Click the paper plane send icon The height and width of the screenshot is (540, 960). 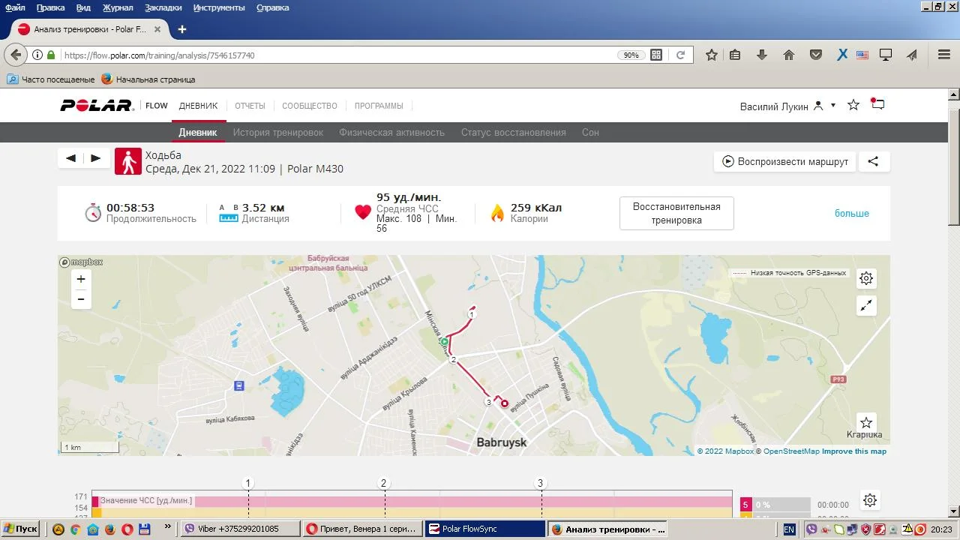(912, 55)
